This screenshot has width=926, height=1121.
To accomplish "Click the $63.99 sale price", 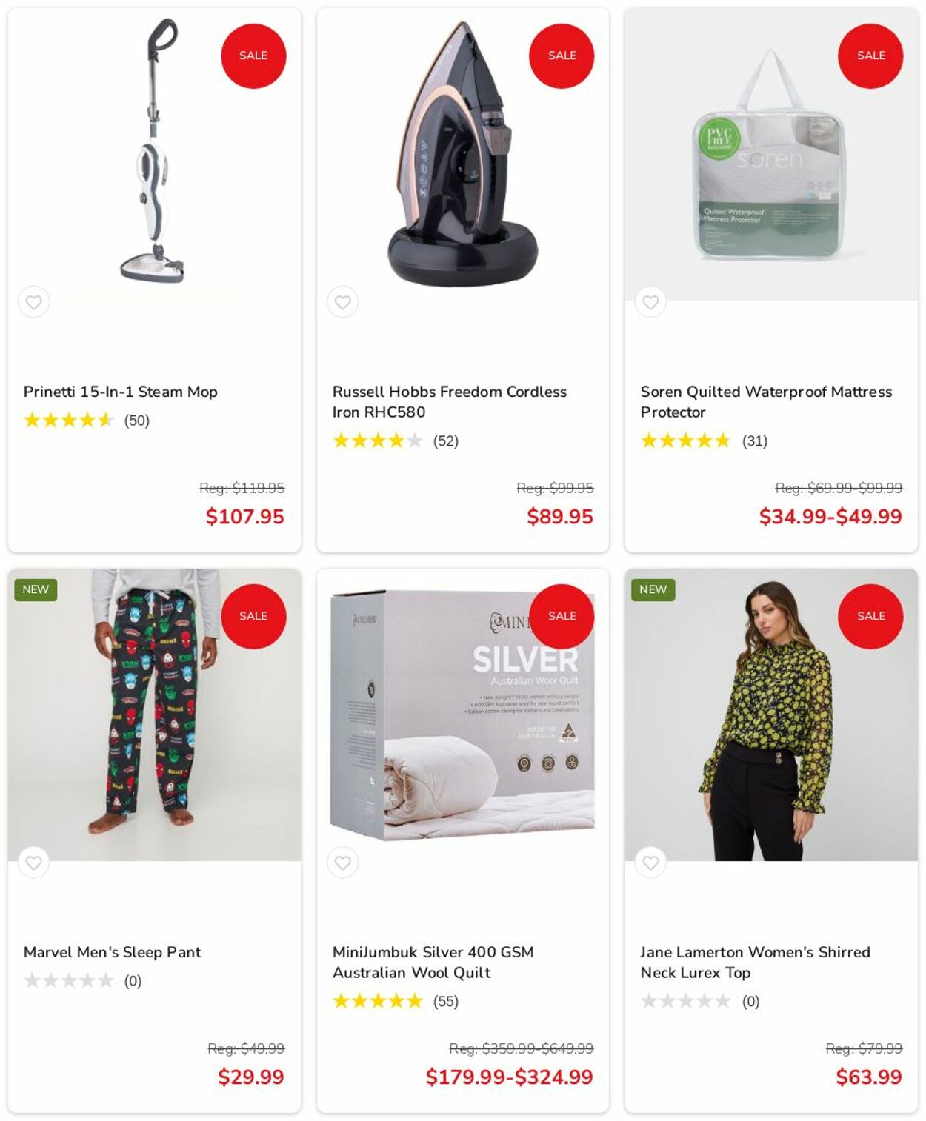I will (868, 1077).
